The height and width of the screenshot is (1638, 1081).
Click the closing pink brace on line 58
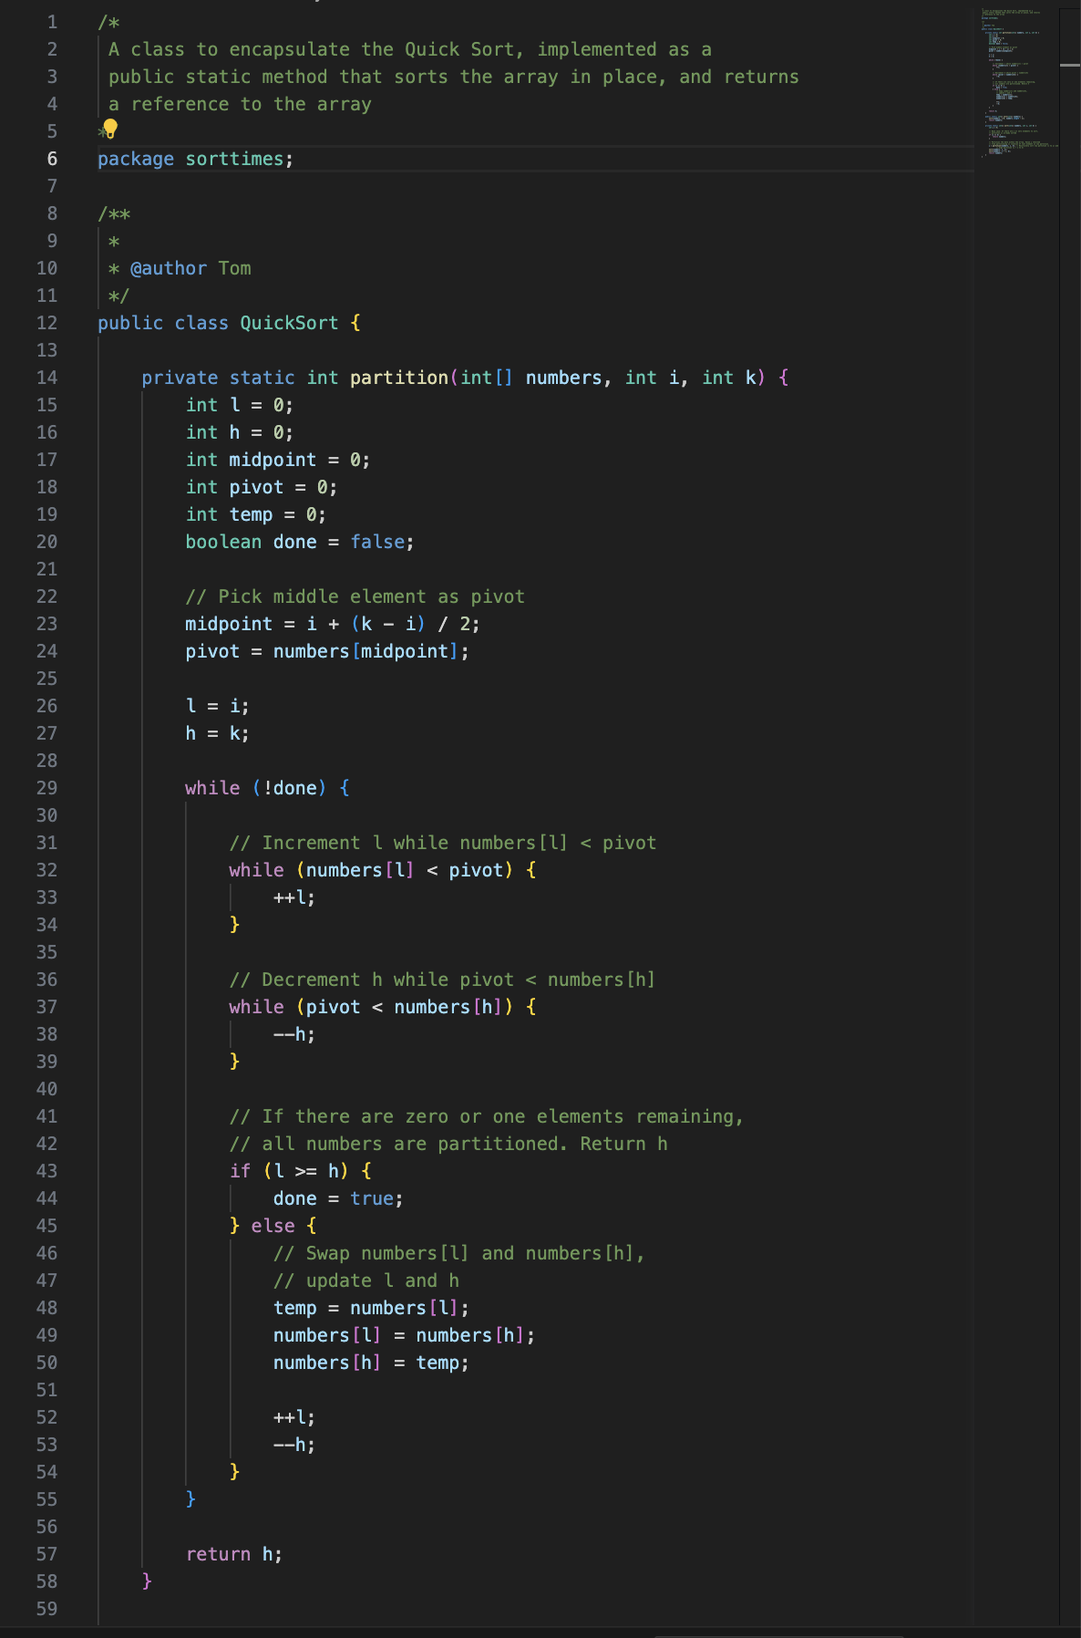pos(147,1581)
